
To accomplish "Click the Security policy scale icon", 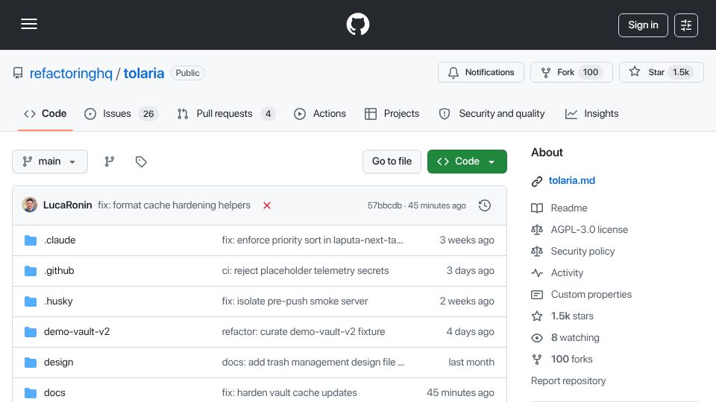I will coord(537,251).
